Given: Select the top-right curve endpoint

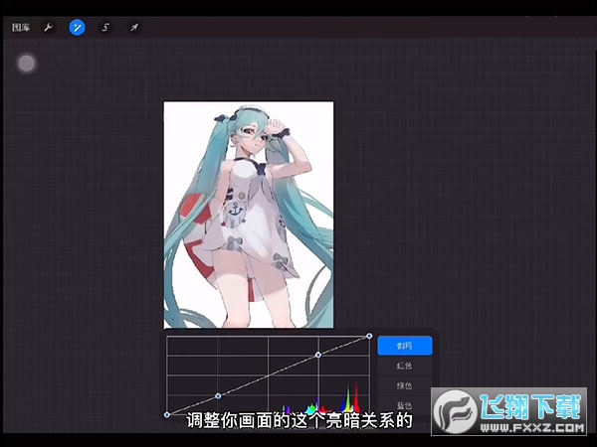Looking at the screenshot, I should tap(369, 336).
